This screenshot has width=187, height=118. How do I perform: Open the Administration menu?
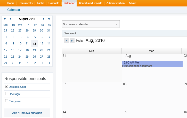[116, 3]
